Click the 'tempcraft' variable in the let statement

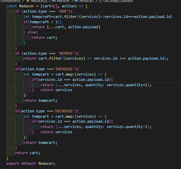(42, 17)
